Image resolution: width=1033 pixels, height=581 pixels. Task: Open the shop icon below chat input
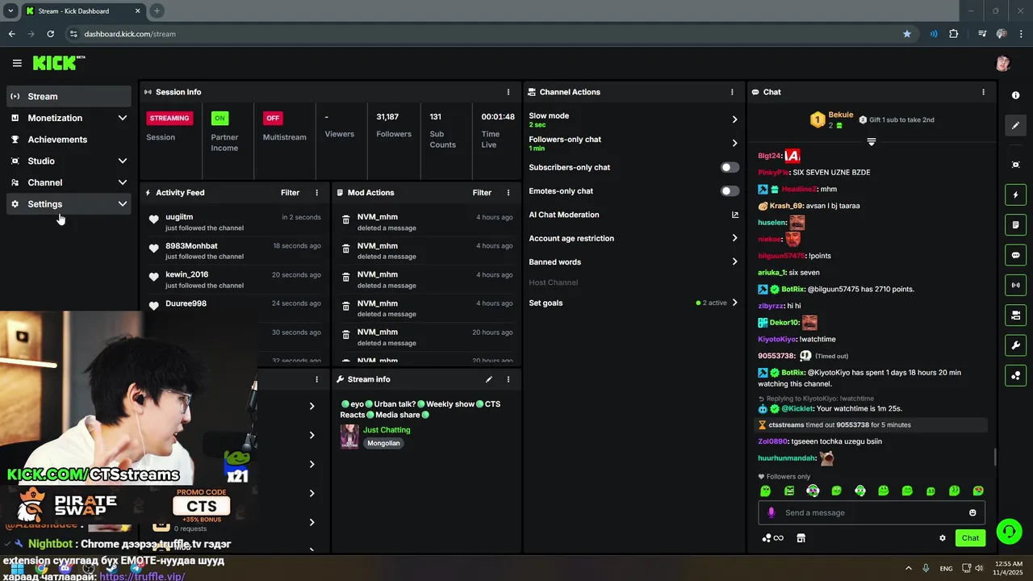click(801, 538)
